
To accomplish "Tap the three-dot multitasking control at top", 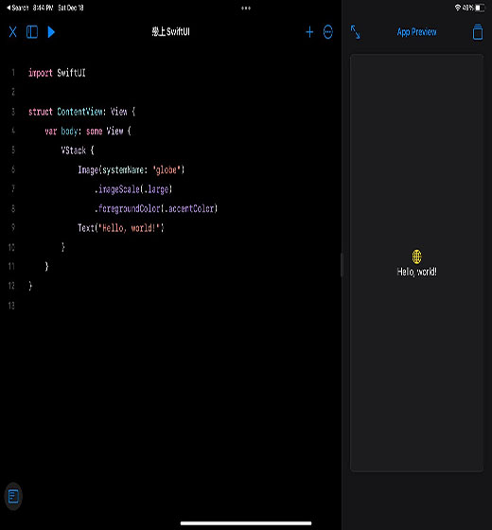I will 246,8.
